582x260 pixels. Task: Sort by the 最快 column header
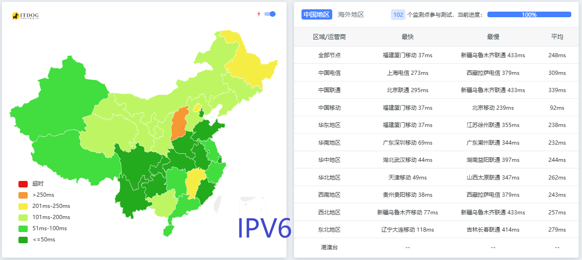click(407, 37)
